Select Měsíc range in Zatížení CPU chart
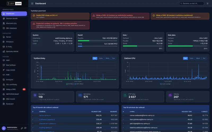 click(x=198, y=58)
